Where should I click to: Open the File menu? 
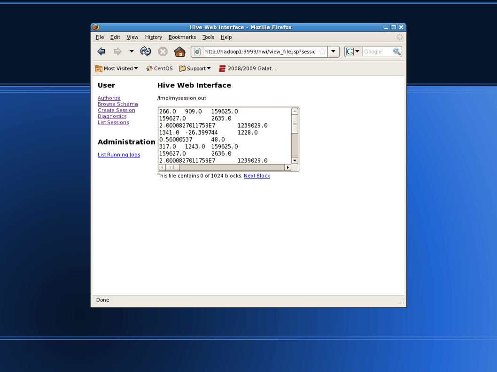coord(100,37)
